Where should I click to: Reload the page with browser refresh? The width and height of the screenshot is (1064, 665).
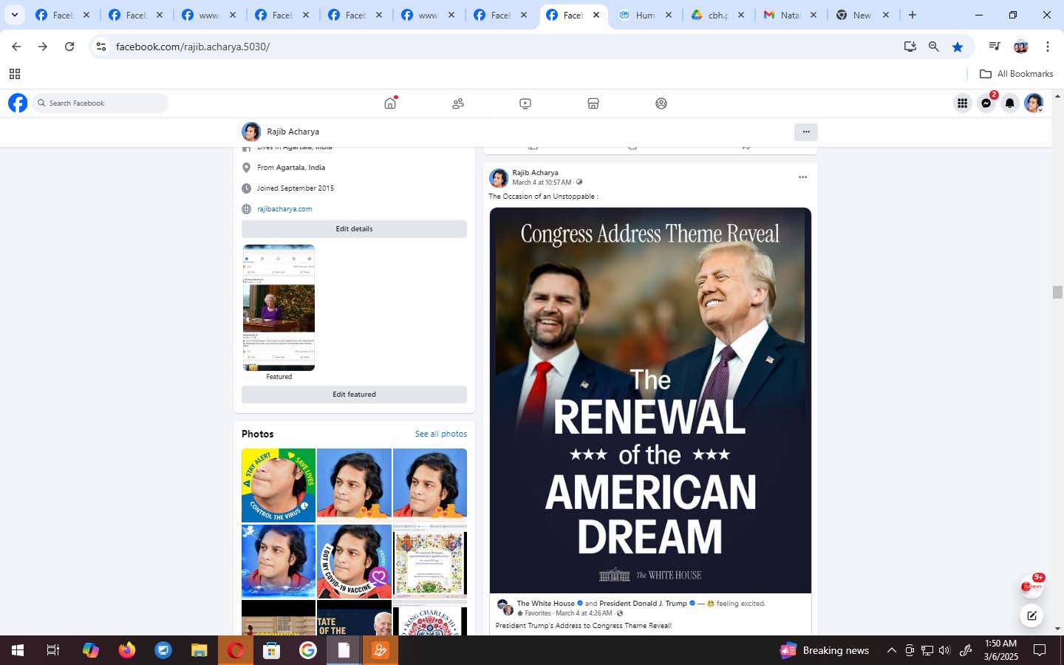click(x=69, y=47)
